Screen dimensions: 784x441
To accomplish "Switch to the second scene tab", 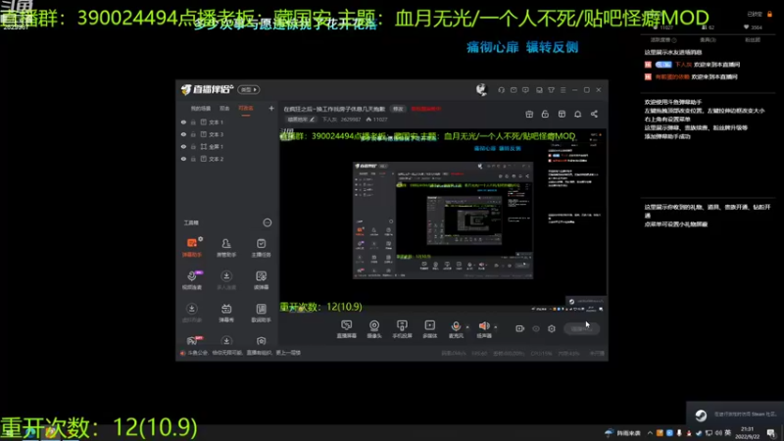I will click(x=224, y=109).
